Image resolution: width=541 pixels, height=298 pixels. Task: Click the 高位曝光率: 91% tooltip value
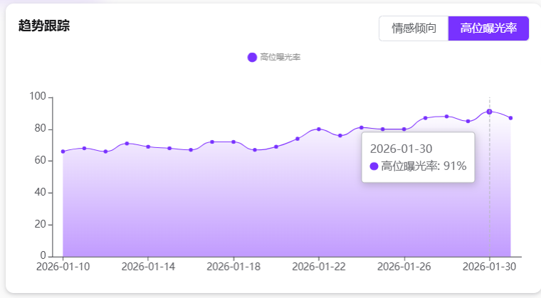(424, 166)
